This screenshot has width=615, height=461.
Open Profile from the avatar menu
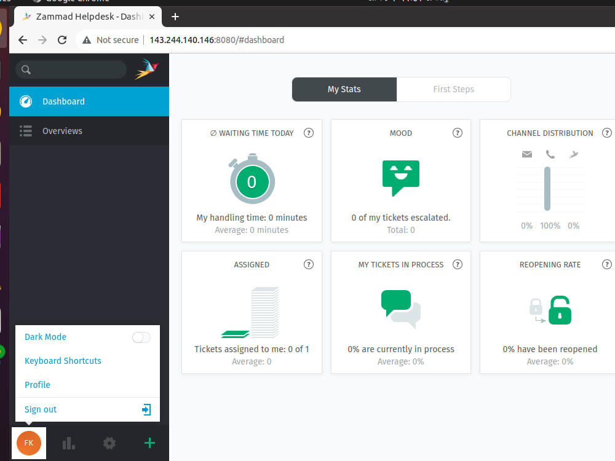click(x=37, y=385)
